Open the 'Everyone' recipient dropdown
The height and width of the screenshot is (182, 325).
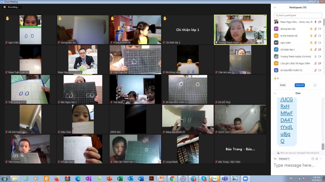[x=284, y=159]
